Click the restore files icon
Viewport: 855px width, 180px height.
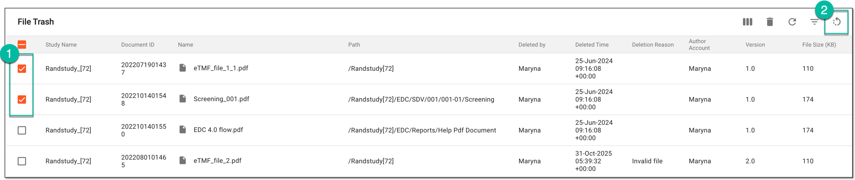point(837,22)
